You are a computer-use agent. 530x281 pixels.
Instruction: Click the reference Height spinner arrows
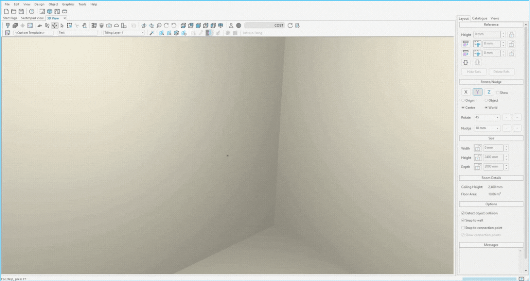(503, 35)
